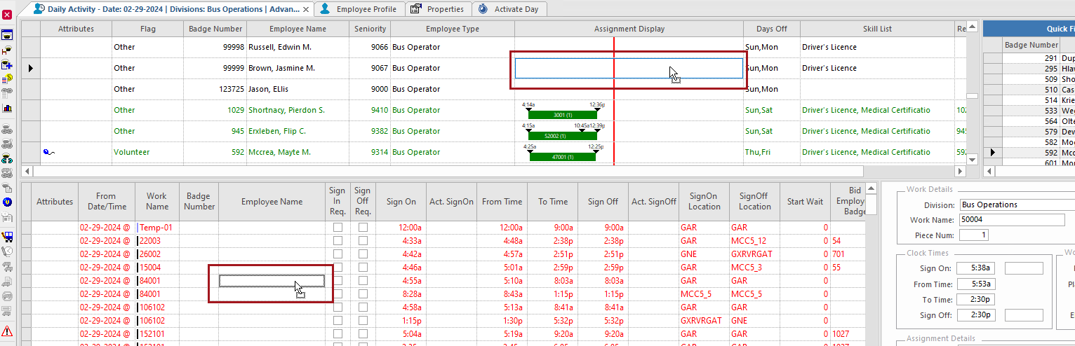Click the yellow coin list icon in left toolbar
The height and width of the screenshot is (346, 1075).
[7, 78]
